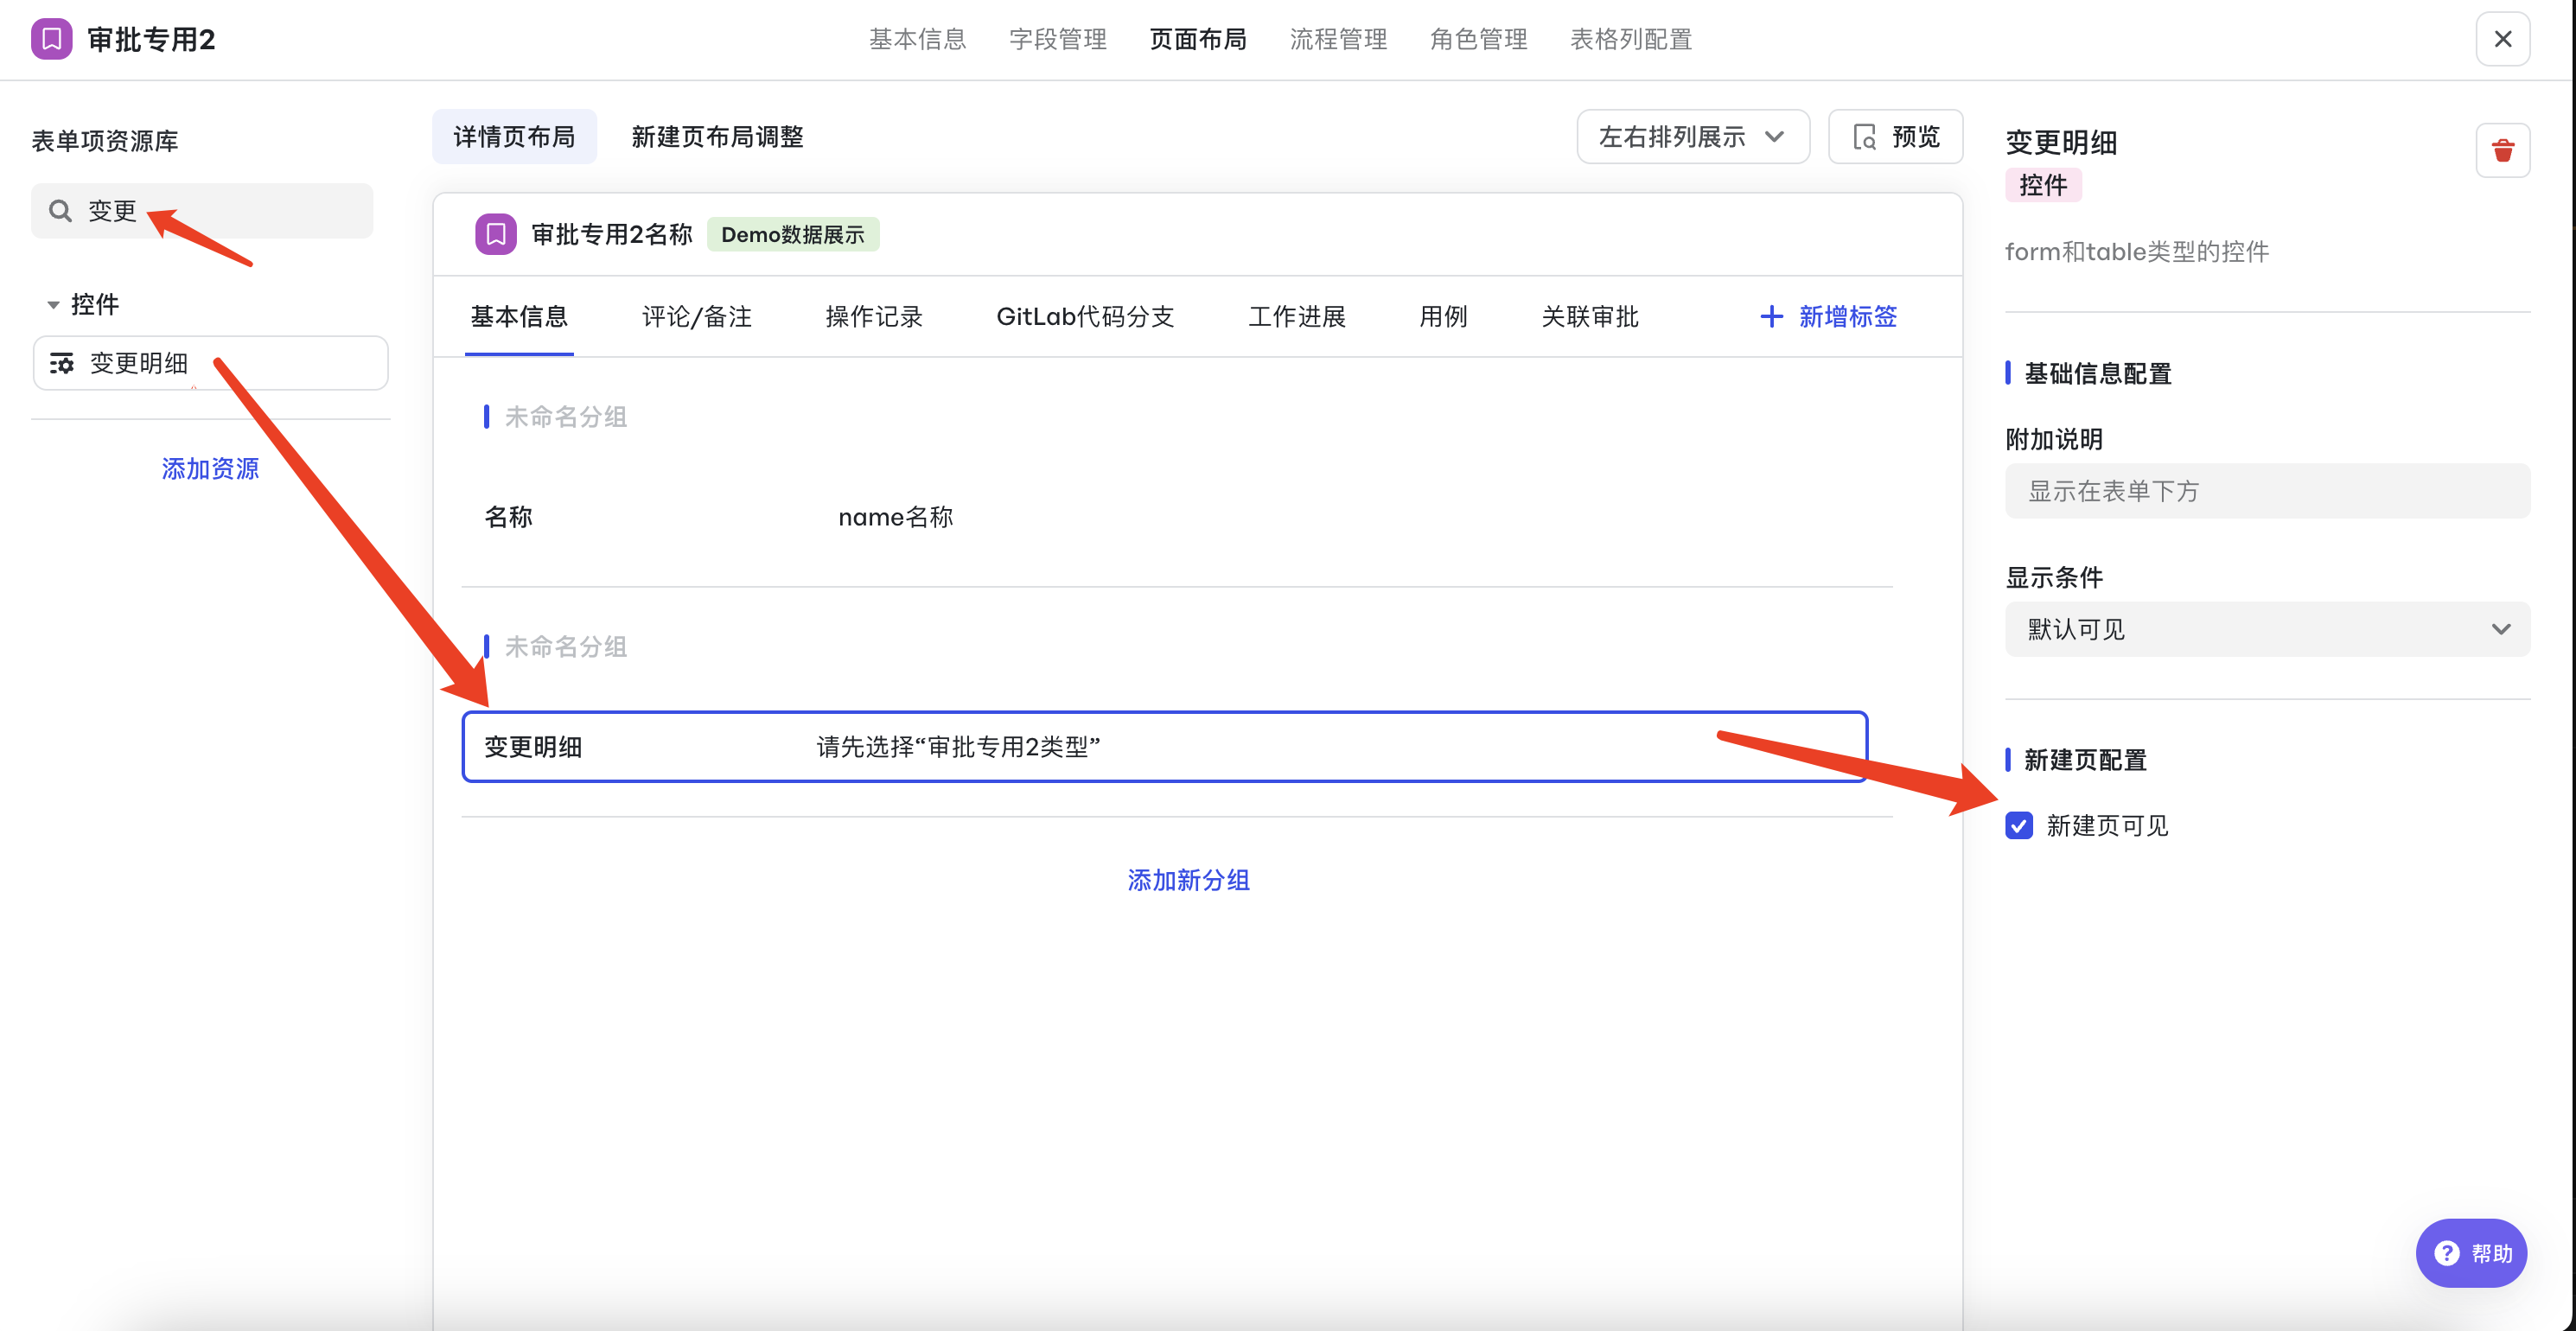The image size is (2576, 1331).
Task: Click the plus icon beside 新增标签
Action: [1771, 317]
